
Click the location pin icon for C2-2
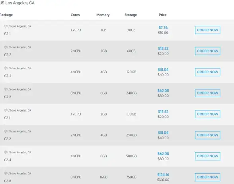[x=6, y=131]
